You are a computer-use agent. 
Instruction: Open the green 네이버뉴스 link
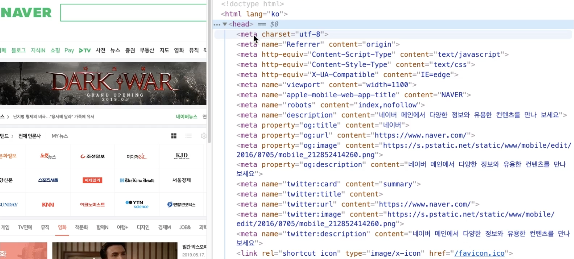(x=187, y=117)
